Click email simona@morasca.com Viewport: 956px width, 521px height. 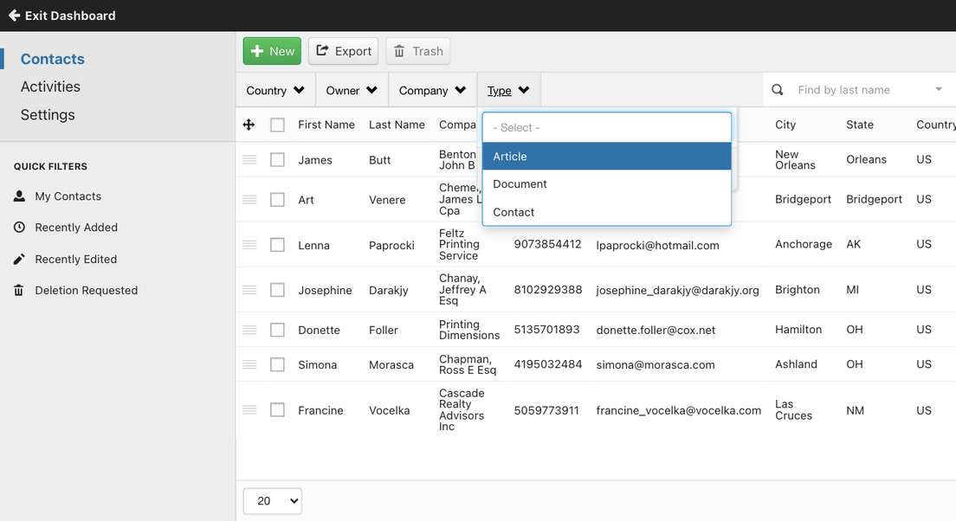point(656,364)
